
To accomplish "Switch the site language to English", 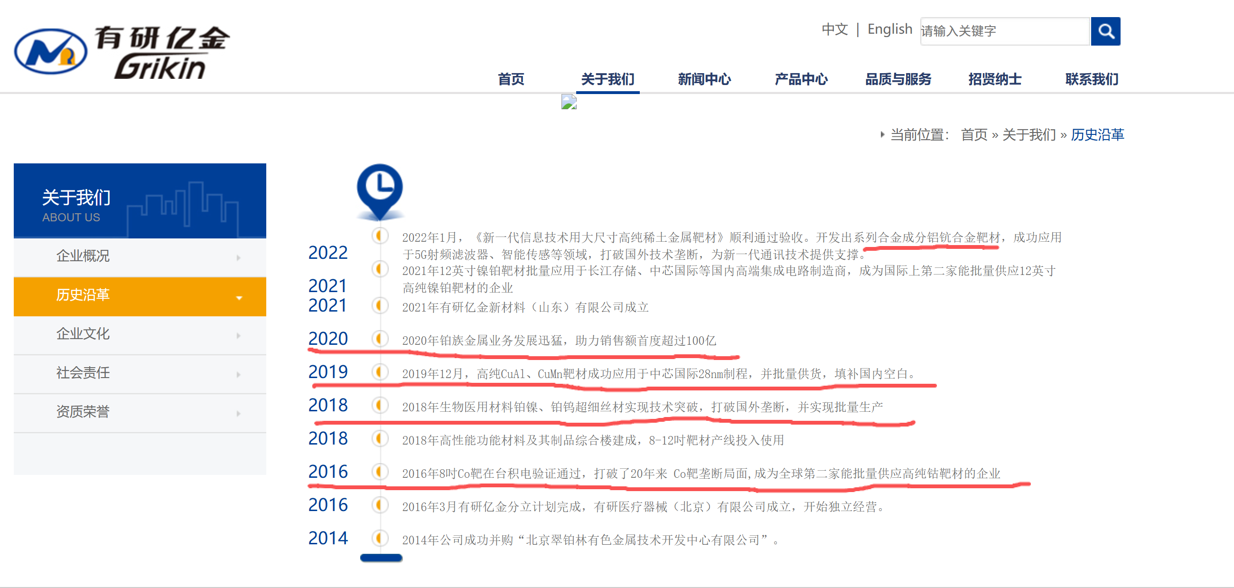I will tap(889, 29).
